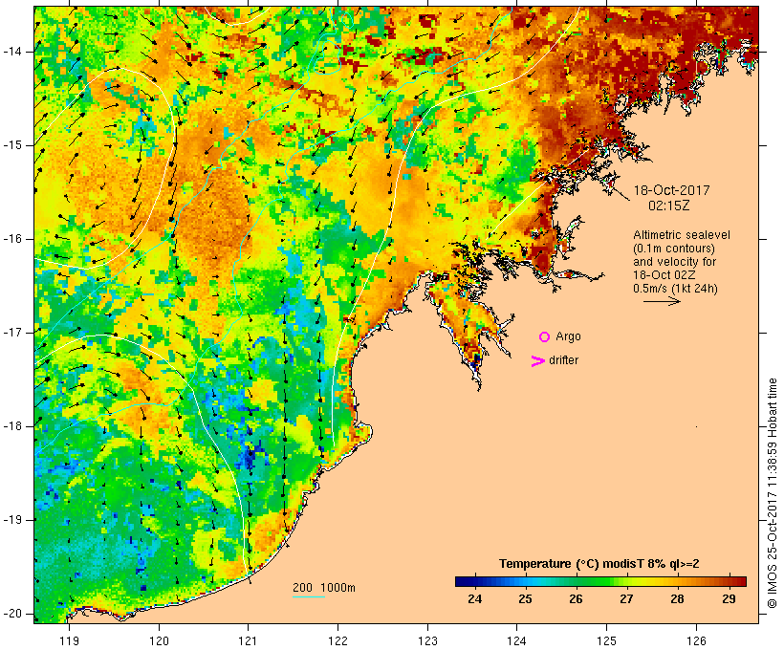
Task: Click the '(0.1m contours)' text
Action: pyautogui.click(x=674, y=249)
